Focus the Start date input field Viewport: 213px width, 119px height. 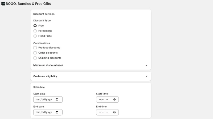(48, 99)
